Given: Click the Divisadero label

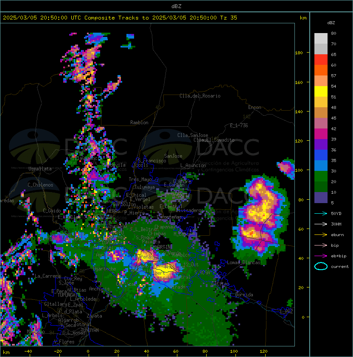Looking at the screenshot, I should click(x=188, y=210).
